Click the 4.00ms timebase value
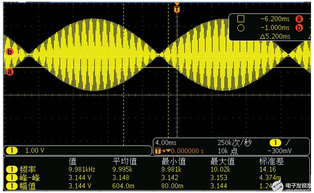The height and width of the screenshot is (193, 314). (166, 143)
